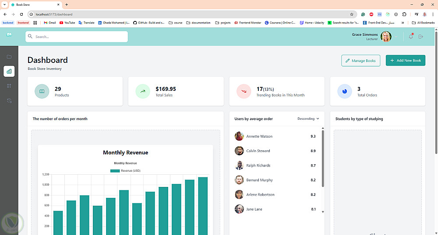Click the Trending Books trend-down icon
438x235 pixels.
click(244, 91)
